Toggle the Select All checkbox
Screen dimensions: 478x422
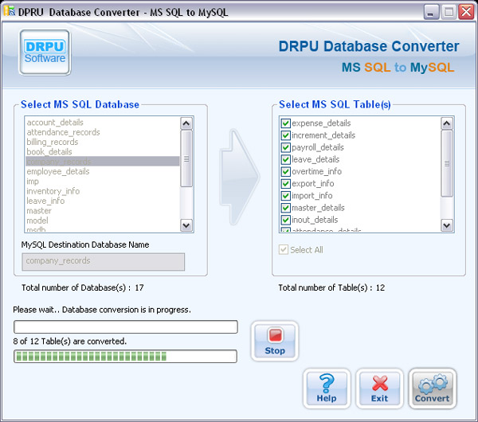(284, 250)
